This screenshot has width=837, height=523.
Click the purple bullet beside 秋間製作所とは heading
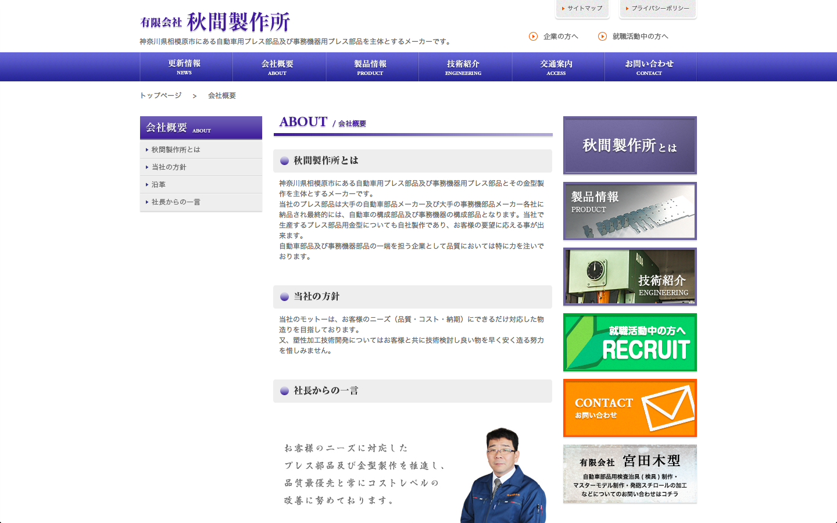pyautogui.click(x=284, y=161)
